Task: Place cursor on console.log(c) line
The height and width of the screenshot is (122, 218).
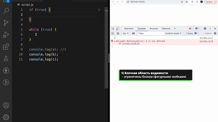Action: [x=44, y=59]
